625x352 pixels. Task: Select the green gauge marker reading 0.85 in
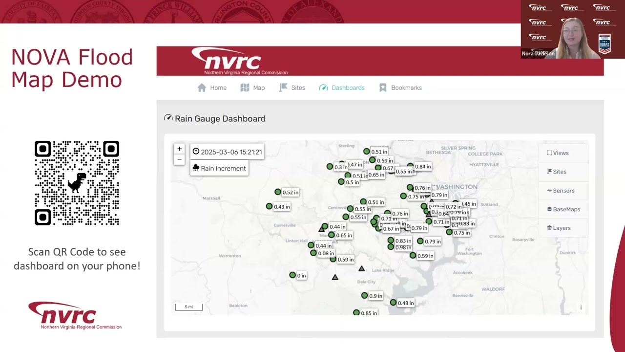[x=356, y=312]
